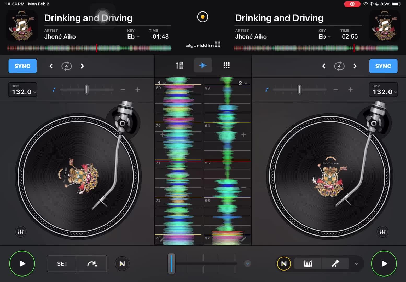
Task: Select the piano keys instrument icon
Action: pos(308,264)
